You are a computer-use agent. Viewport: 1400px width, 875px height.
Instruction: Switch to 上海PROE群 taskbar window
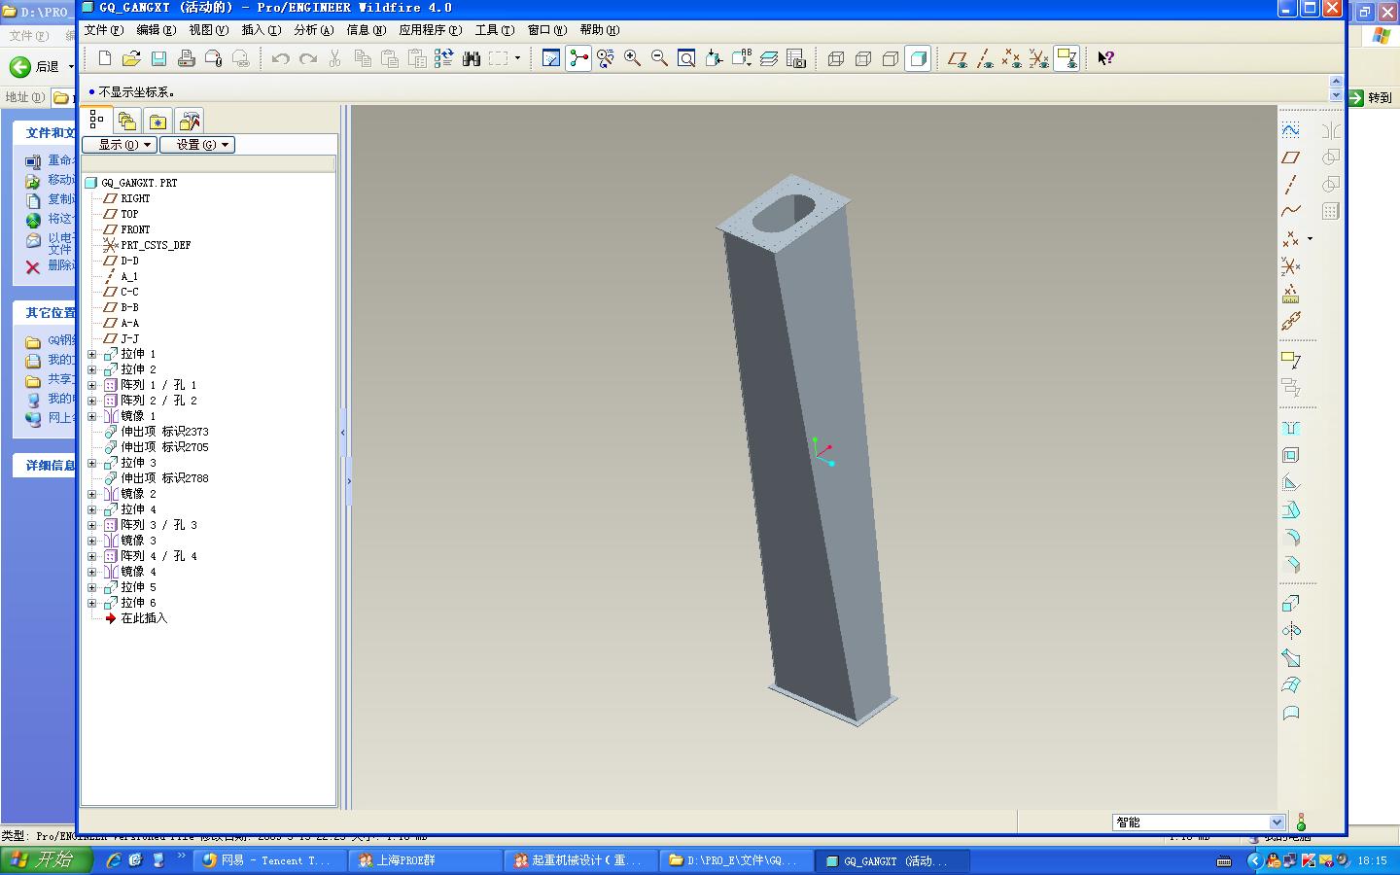[x=425, y=860]
